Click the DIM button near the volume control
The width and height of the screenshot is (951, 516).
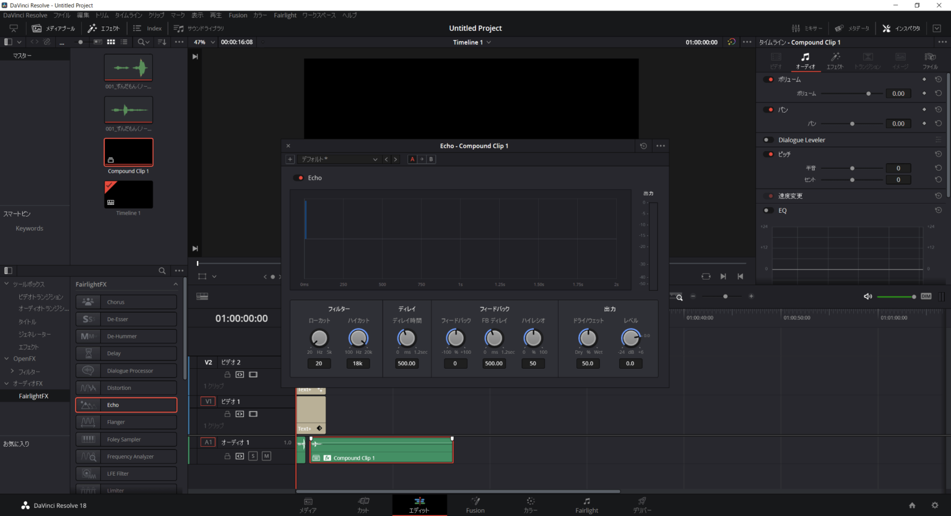[x=925, y=296]
